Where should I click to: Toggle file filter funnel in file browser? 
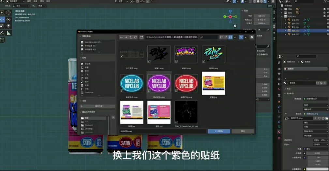tap(241, 37)
